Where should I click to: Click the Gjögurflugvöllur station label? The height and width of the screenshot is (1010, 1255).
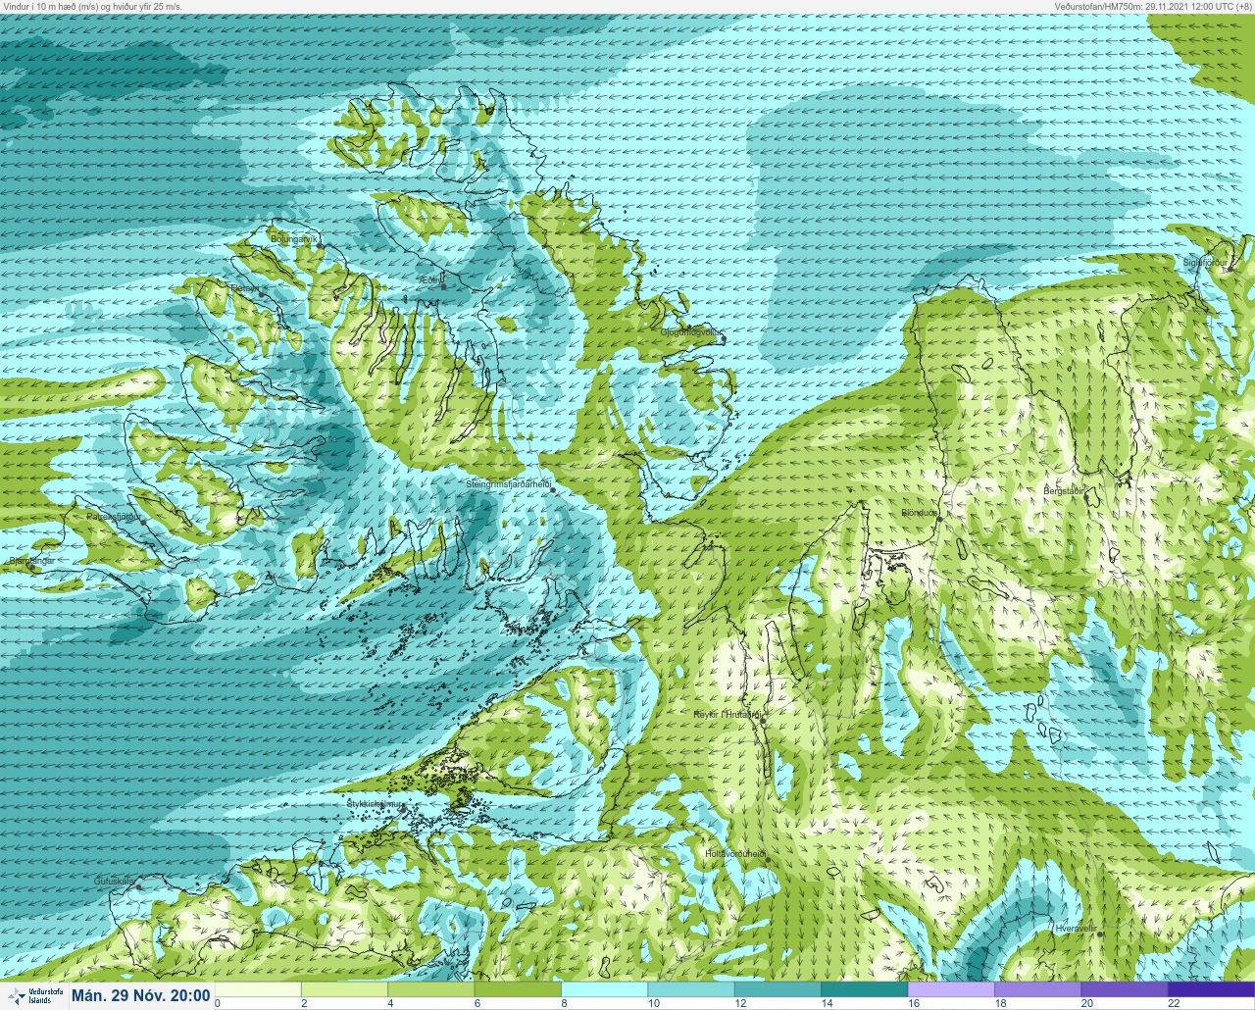click(692, 333)
